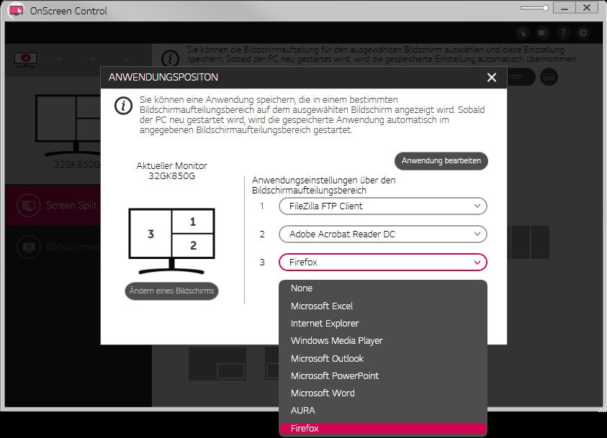
Task: Click the display icon beside the help icon
Action: point(543,33)
